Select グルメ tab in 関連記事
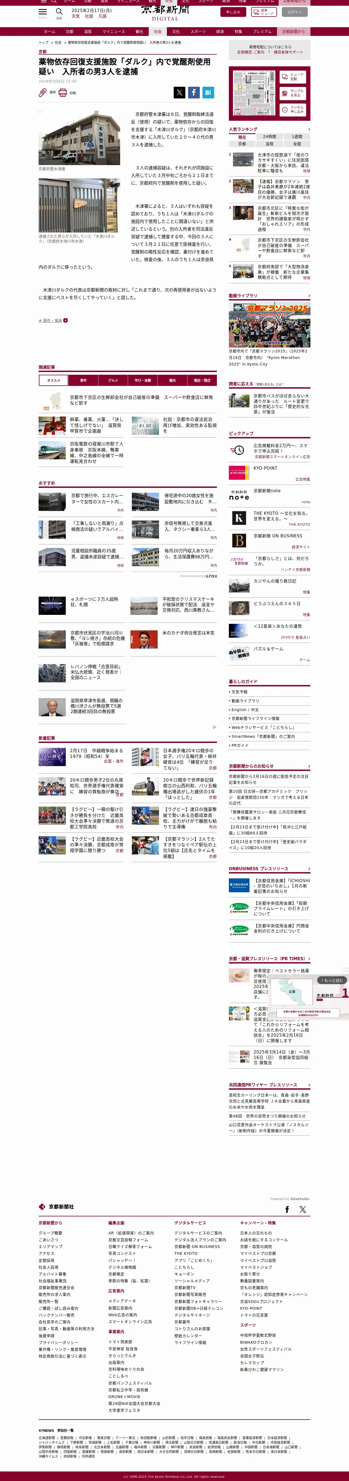Screen dimensions: 349x1481 tap(113, 380)
